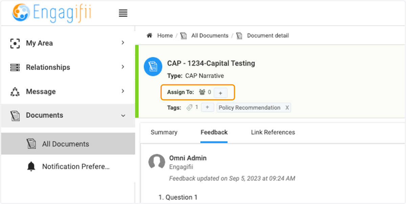Screen dimensions: 406x204
Task: Select the Feedback tab
Action: (214, 132)
